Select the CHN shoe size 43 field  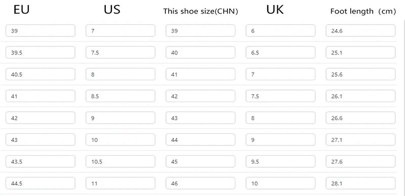200,118
